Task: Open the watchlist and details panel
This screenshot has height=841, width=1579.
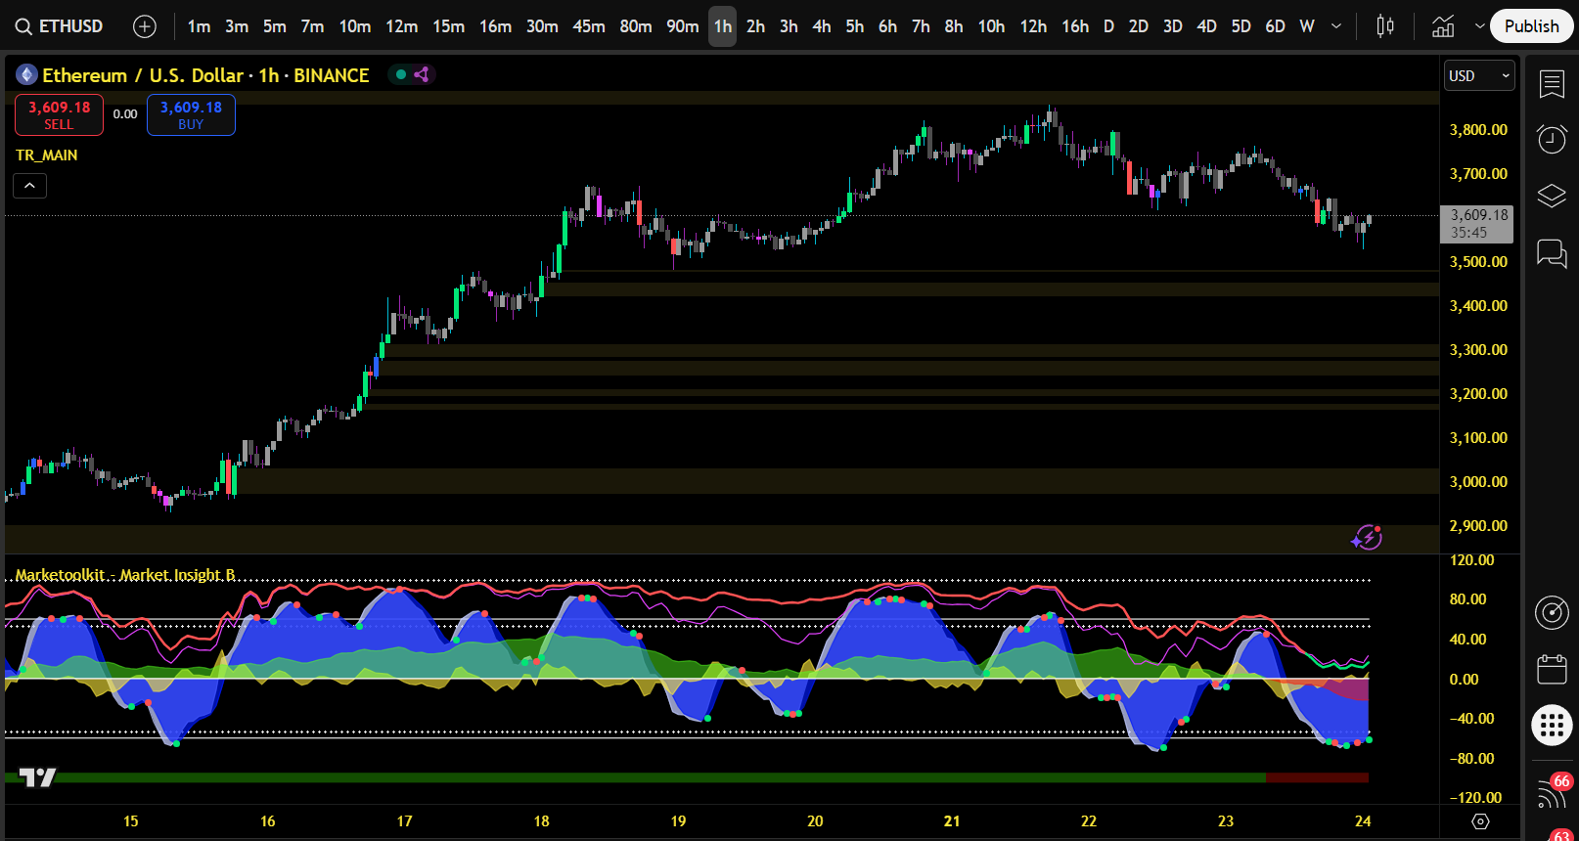Action: pyautogui.click(x=1552, y=84)
